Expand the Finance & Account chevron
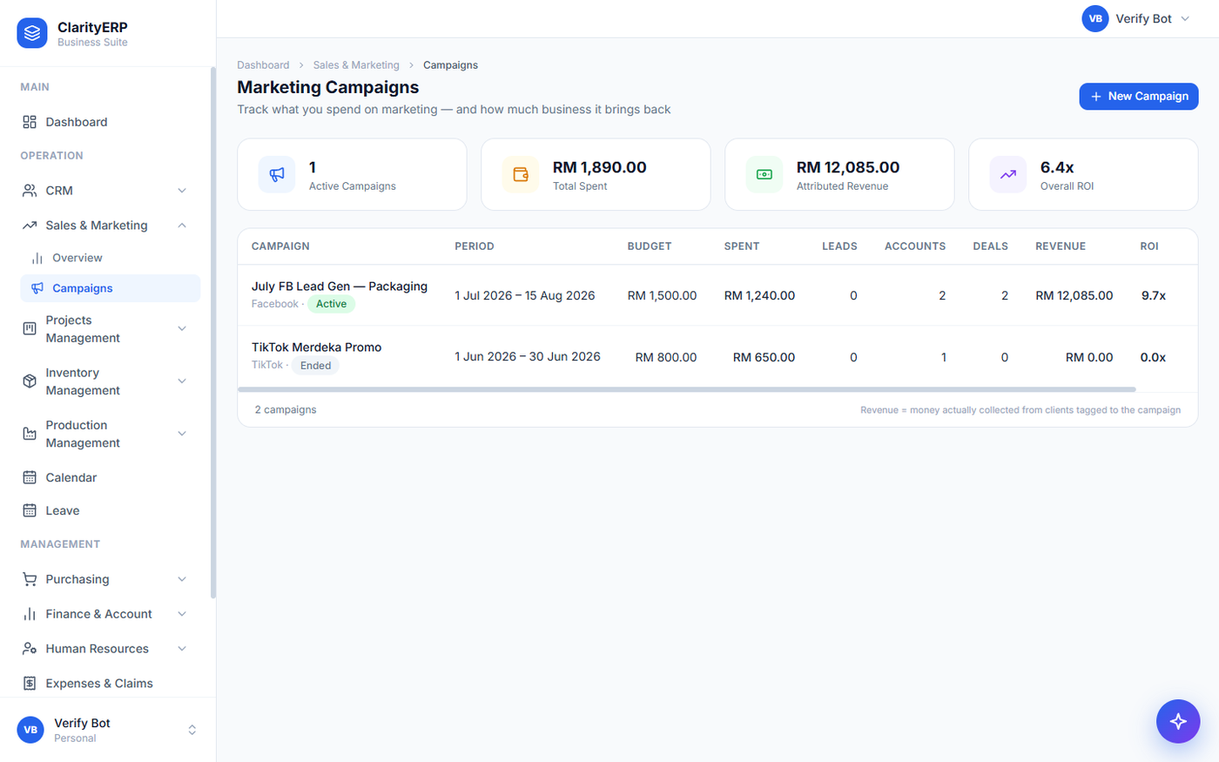Image resolution: width=1219 pixels, height=762 pixels. coord(182,614)
